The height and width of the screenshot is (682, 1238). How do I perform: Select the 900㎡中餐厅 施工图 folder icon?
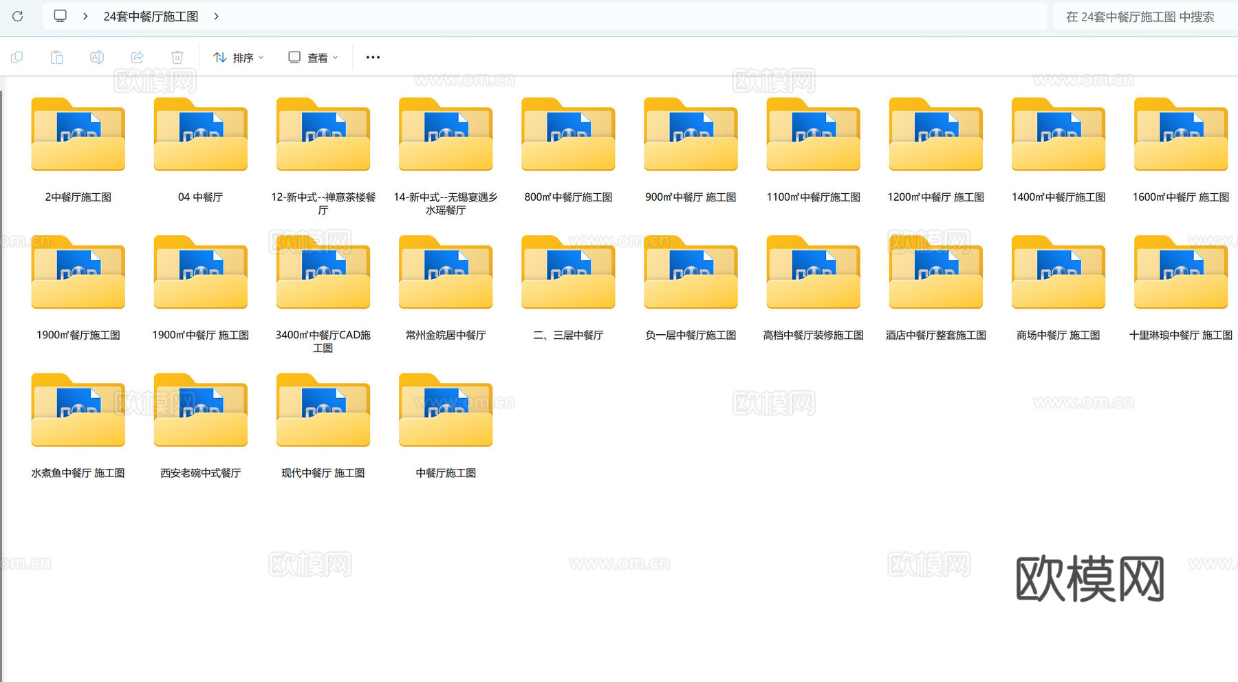(691, 134)
